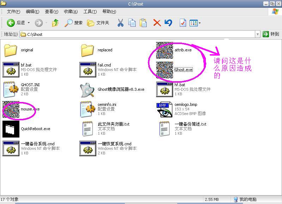Click the 2.55 MB status bar size

212,199
